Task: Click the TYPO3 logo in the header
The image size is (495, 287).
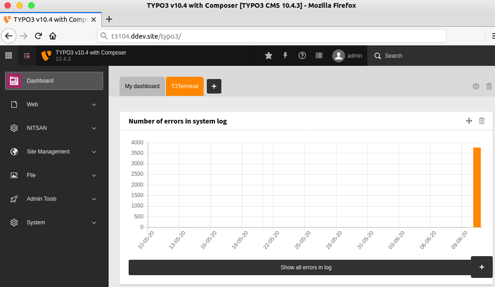Action: [45, 55]
